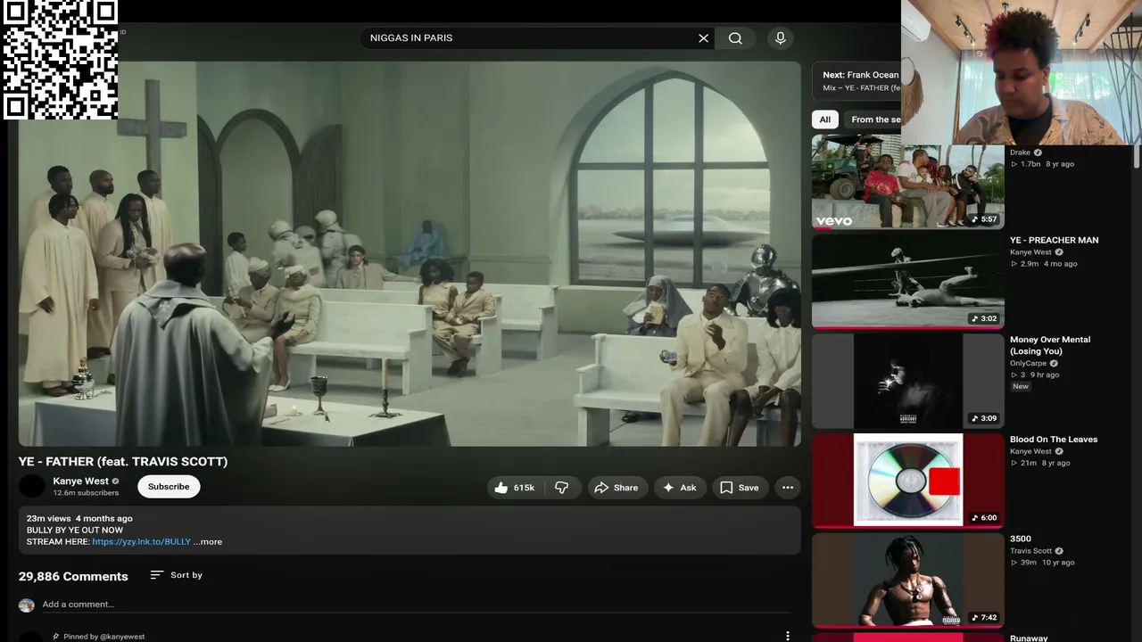Click the 6:00 duration badge on Blood On The Leaves

click(x=984, y=517)
